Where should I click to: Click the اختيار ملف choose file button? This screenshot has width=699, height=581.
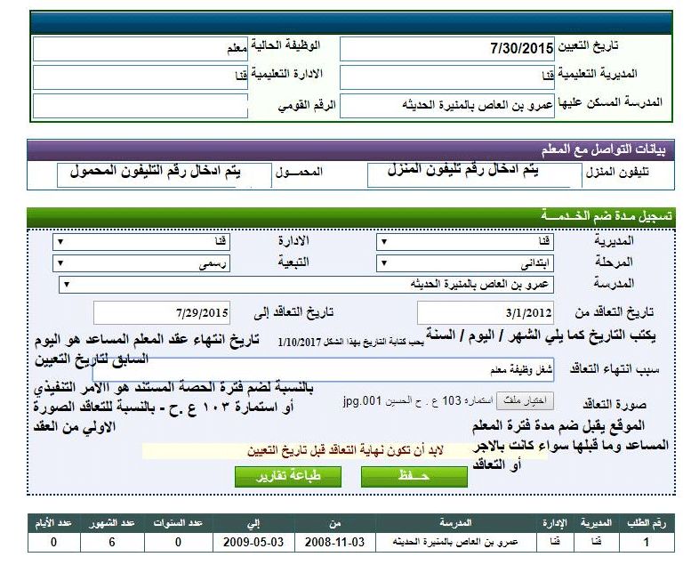pyautogui.click(x=525, y=401)
